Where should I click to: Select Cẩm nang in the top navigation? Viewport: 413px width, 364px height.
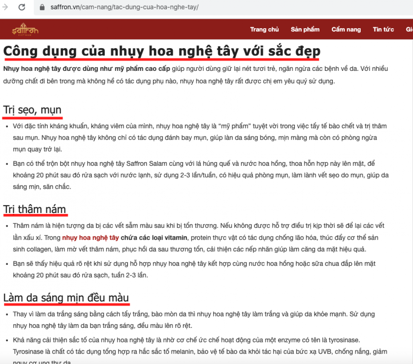click(346, 30)
